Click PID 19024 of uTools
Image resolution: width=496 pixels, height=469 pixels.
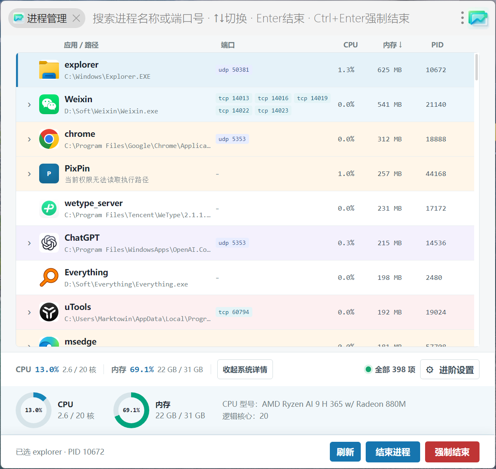coord(436,312)
